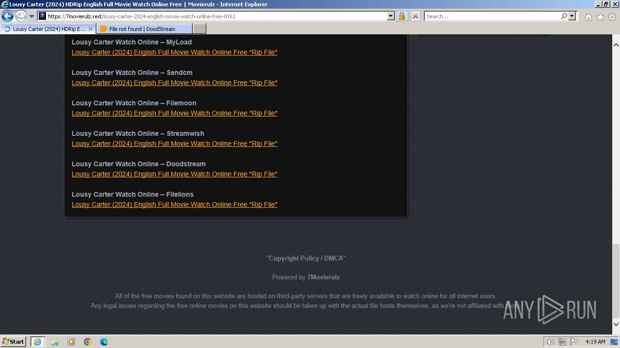
Task: Open the Filemoon Rip File movie link
Action: point(174,113)
